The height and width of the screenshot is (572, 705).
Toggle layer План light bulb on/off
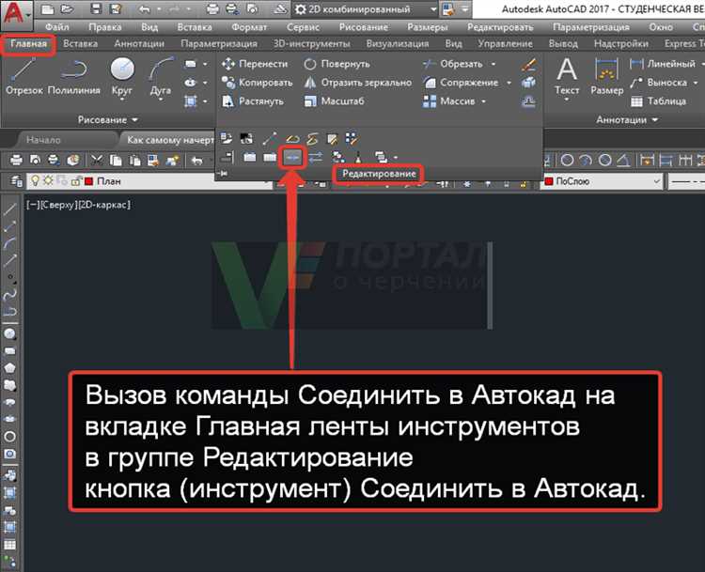35,181
